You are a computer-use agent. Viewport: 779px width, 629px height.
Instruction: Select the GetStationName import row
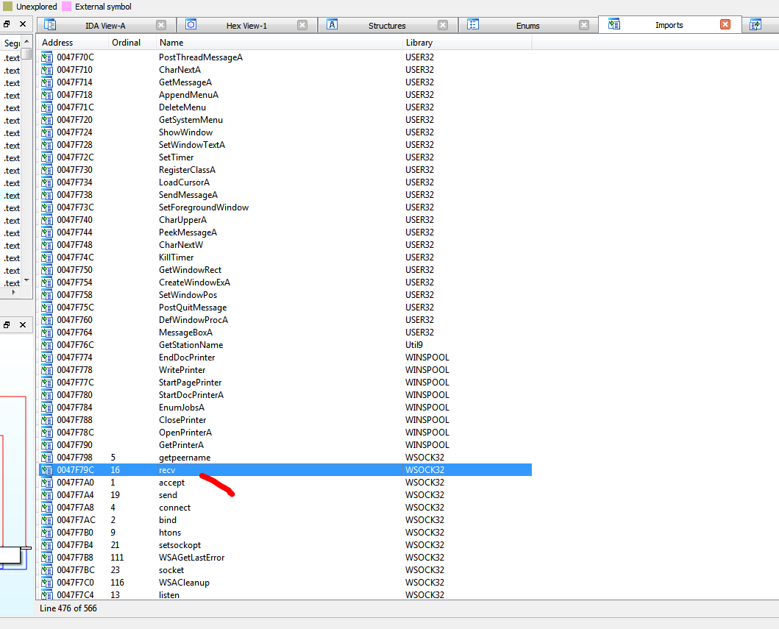pos(191,345)
